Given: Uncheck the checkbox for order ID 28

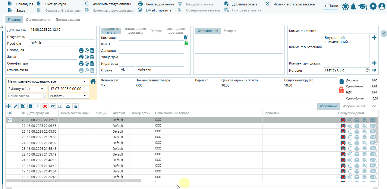Looking at the screenshot, I should tap(10, 120).
